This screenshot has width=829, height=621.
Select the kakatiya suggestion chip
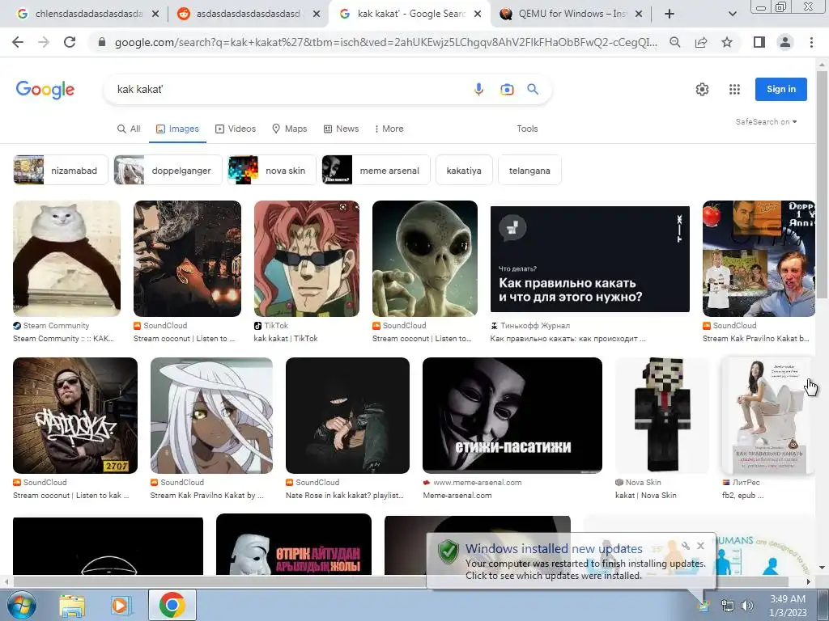pyautogui.click(x=464, y=170)
